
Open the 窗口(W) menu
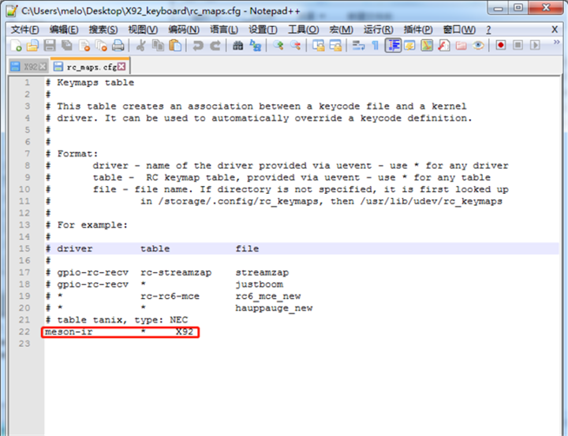(x=459, y=30)
